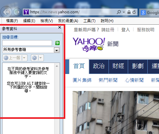Click the next-result forward arrow in pane
Image resolution: width=159 pixels, height=134 pixels.
point(34,58)
